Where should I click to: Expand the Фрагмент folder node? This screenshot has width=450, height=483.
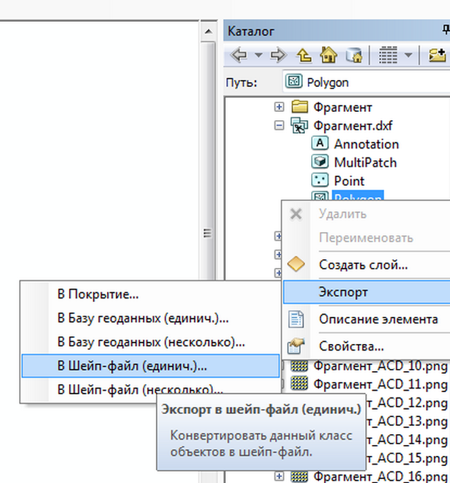(x=279, y=107)
